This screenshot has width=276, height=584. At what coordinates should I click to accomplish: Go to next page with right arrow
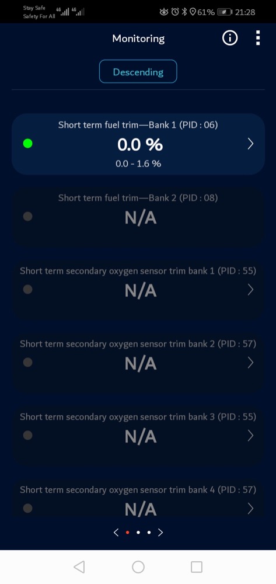[x=160, y=533]
